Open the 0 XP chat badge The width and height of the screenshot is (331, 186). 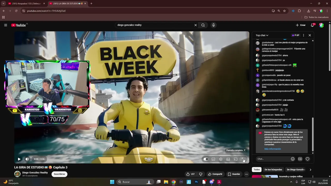(295, 35)
